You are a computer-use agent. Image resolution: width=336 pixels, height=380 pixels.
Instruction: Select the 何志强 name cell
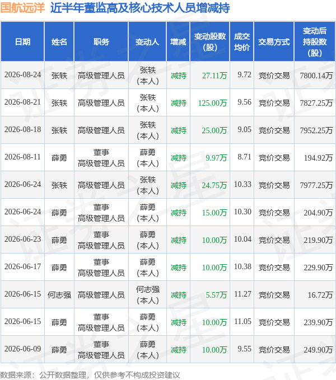click(59, 295)
